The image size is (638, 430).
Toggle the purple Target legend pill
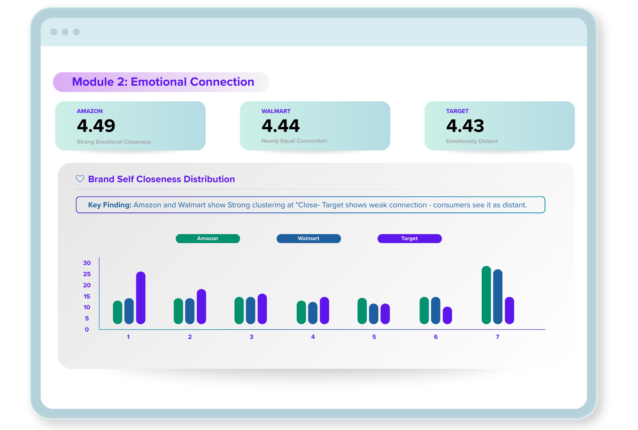pos(410,239)
